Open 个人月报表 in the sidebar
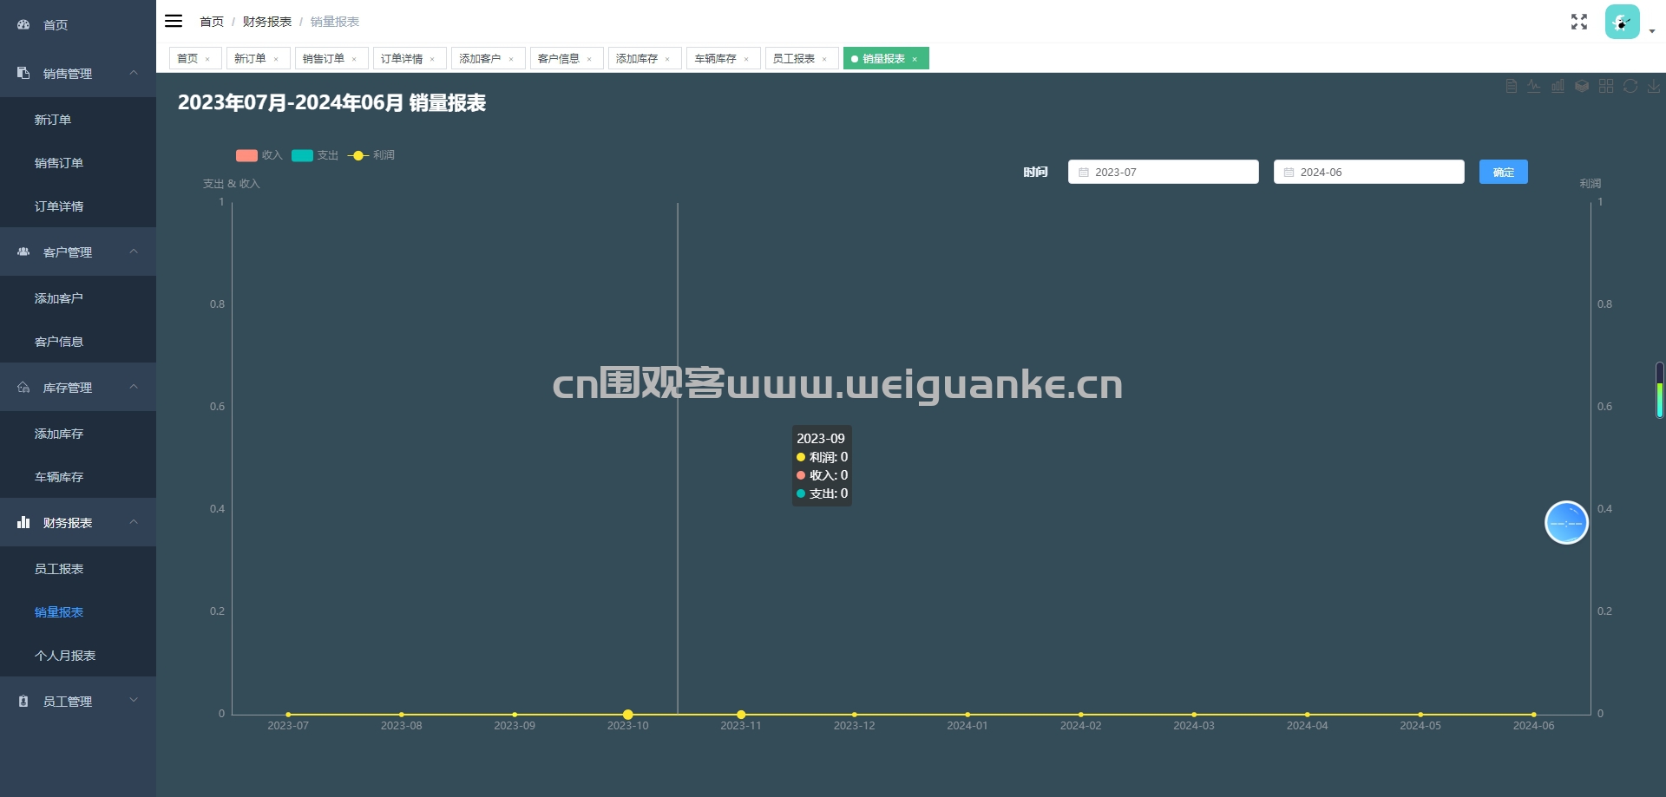This screenshot has width=1666, height=797. [x=78, y=656]
